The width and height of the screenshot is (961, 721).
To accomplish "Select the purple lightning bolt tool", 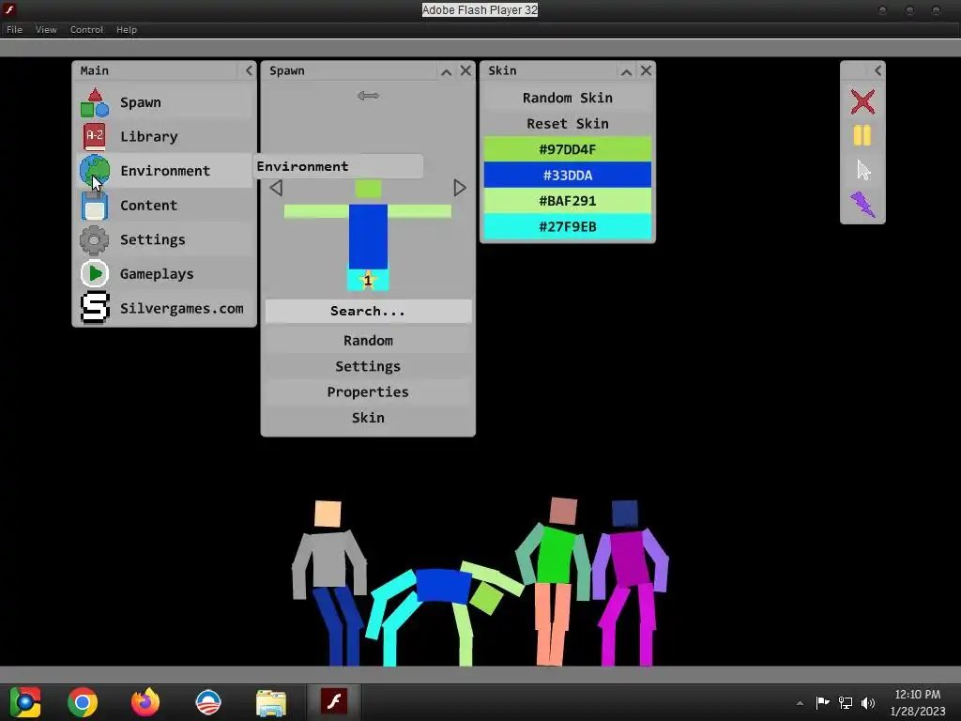I will (x=862, y=204).
